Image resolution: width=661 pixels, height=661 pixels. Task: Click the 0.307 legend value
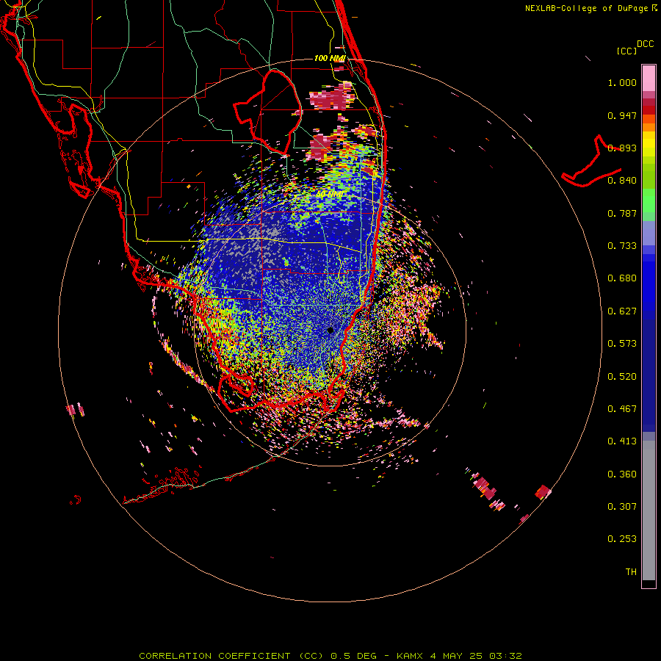click(622, 507)
